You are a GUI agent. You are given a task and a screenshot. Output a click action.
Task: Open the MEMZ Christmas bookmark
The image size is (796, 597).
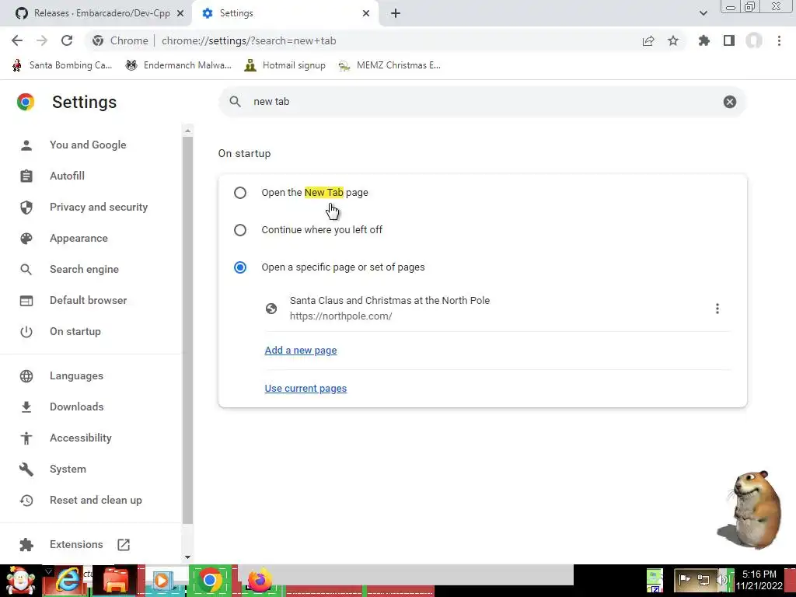point(390,65)
